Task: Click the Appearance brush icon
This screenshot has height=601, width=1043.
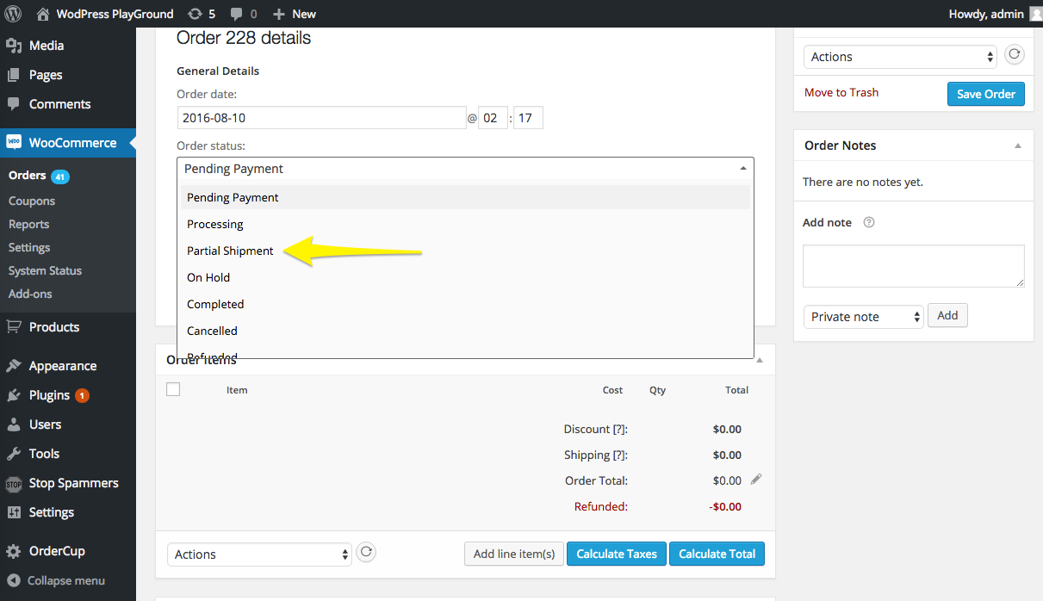Action: pyautogui.click(x=13, y=366)
